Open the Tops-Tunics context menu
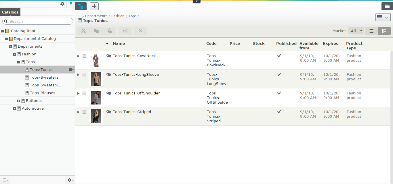 point(71,69)
